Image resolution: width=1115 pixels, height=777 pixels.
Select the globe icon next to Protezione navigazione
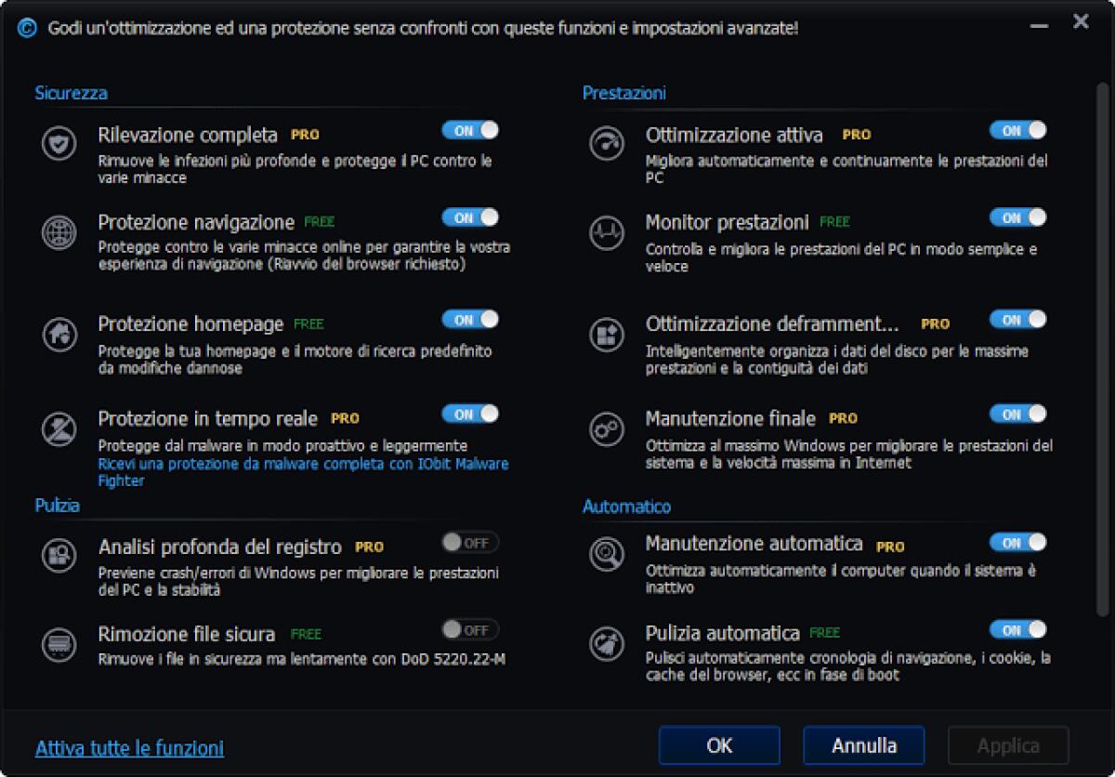pyautogui.click(x=59, y=232)
